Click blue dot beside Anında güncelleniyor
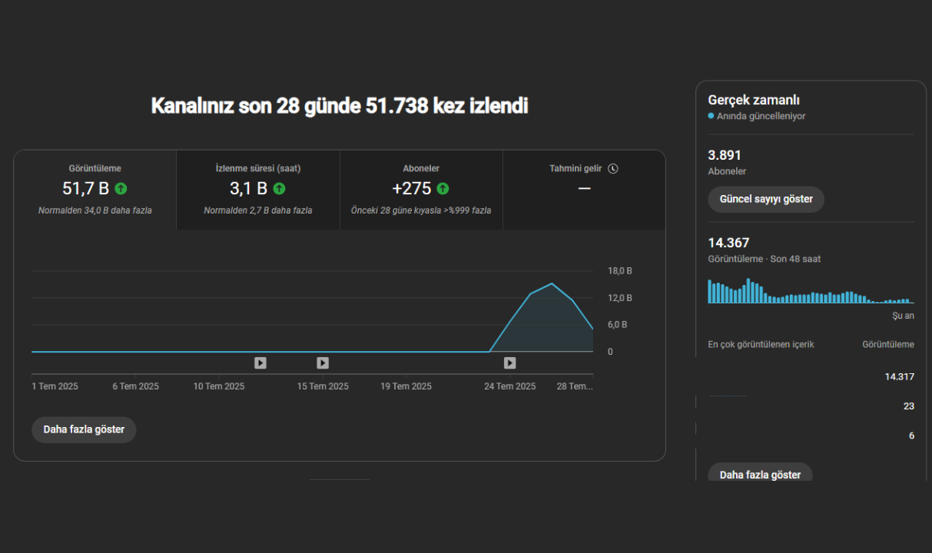 click(711, 116)
